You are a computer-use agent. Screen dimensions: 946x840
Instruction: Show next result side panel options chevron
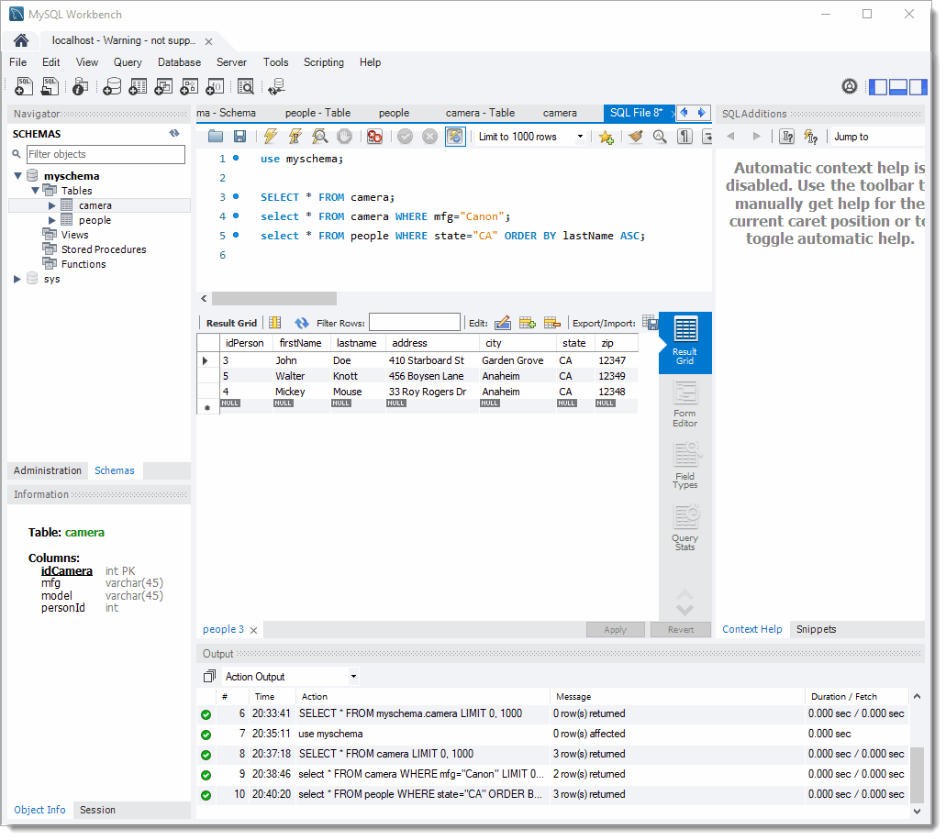tap(684, 608)
